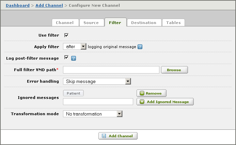Focus the Full filter VMD path field

[111, 70]
